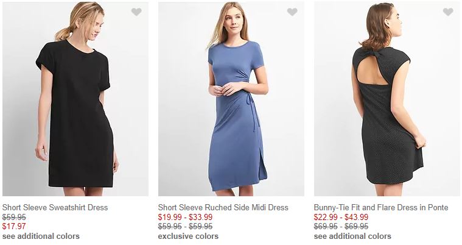Click the $22.99 - $43.99 sale price range
Viewport: 462px width, 245px height.
pos(341,216)
